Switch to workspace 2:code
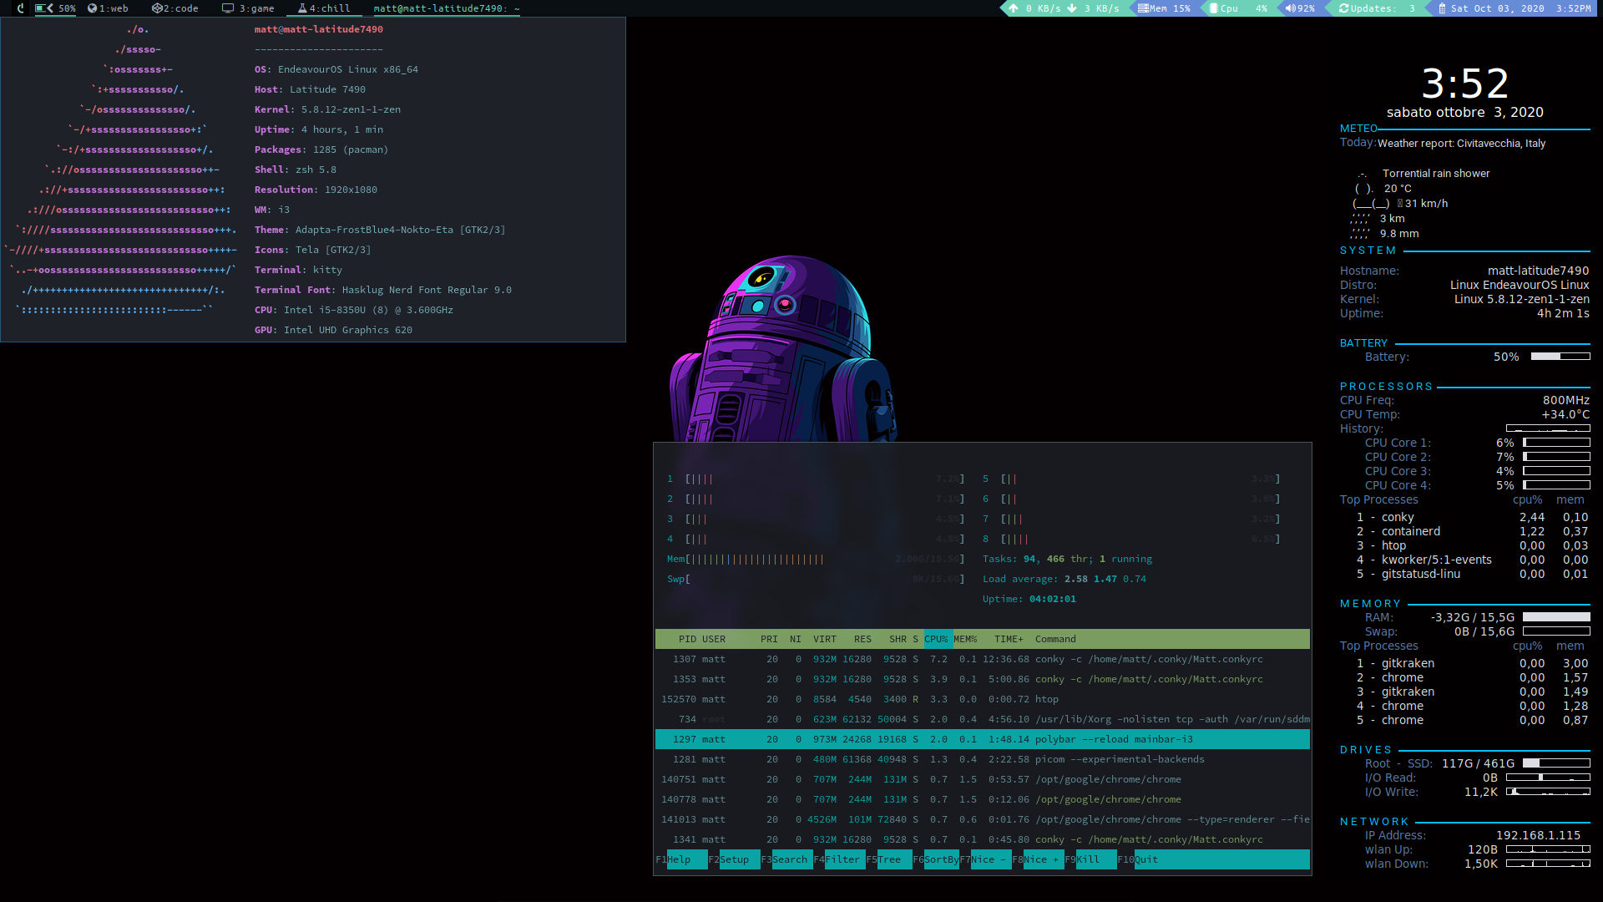Image resolution: width=1603 pixels, height=902 pixels. 174,8
